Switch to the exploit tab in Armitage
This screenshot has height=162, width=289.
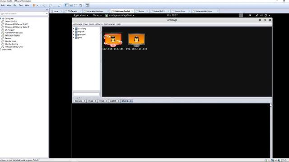pyautogui.click(x=113, y=101)
